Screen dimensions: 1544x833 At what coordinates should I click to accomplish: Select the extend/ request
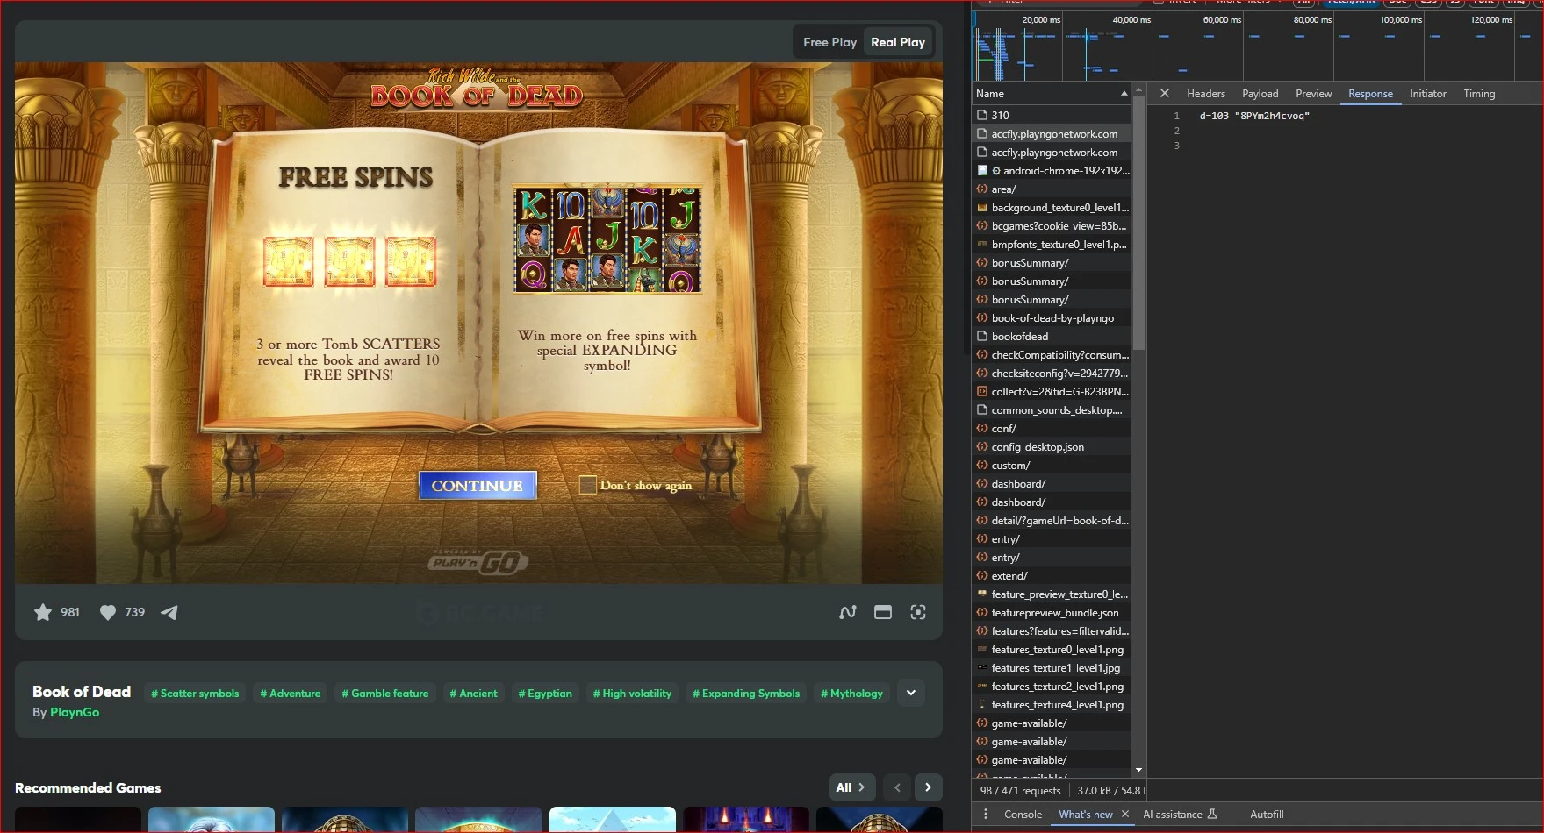1052,575
